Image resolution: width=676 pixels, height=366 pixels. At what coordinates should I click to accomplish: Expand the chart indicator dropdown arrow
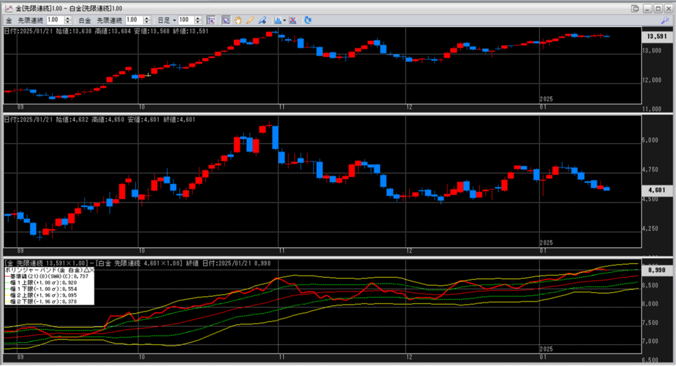284,20
